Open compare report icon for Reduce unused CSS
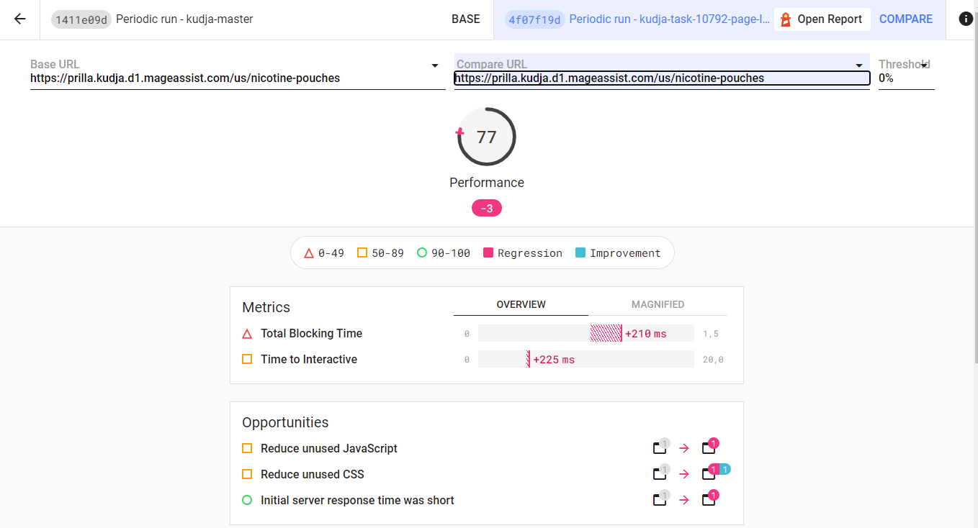This screenshot has height=528, width=978. coord(709,474)
